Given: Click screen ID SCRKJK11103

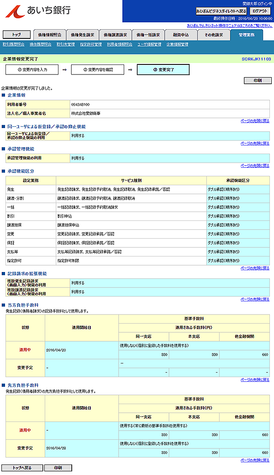Looking at the screenshot, I should pyautogui.click(x=256, y=59).
